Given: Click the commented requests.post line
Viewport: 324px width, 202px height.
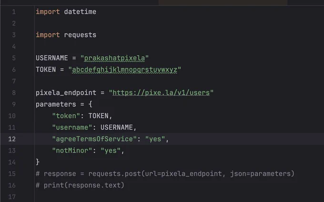Looking at the screenshot, I should (x=165, y=174).
